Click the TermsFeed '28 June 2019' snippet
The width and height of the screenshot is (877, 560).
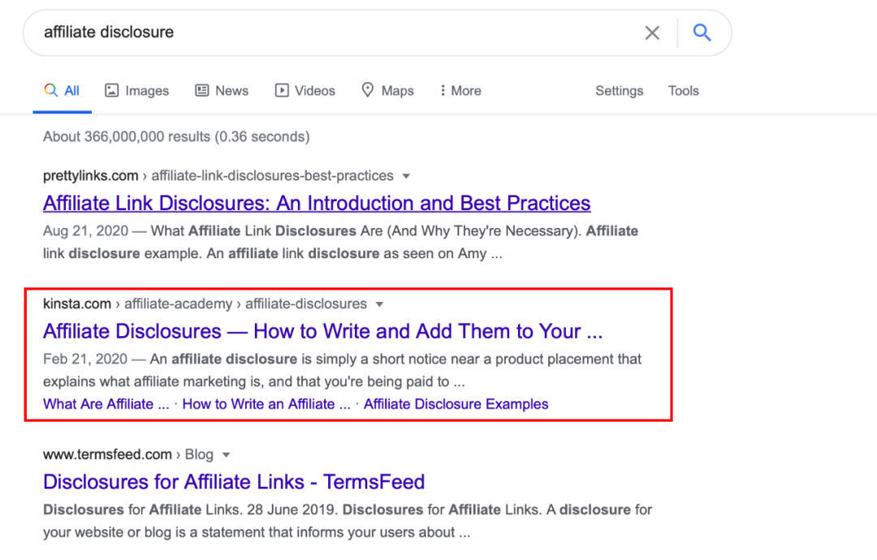293,510
